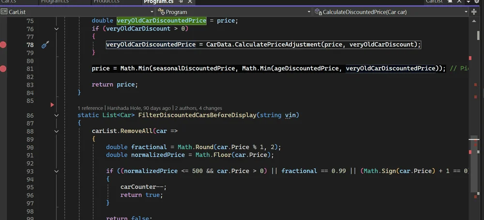Collapse the if block at line 76

[x=57, y=29]
